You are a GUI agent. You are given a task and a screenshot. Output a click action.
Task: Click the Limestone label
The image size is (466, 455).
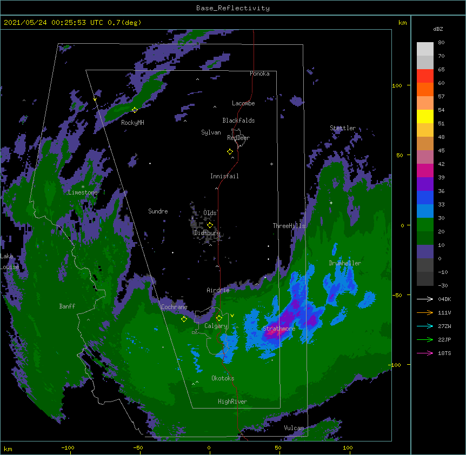pos(83,192)
